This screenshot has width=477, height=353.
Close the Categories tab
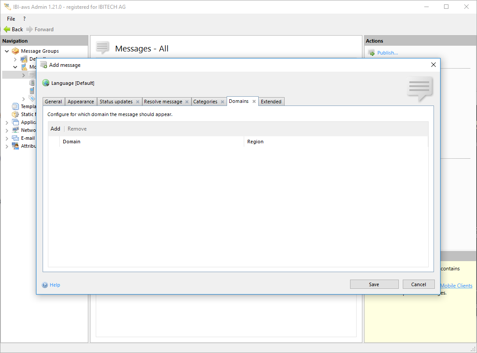(x=222, y=102)
